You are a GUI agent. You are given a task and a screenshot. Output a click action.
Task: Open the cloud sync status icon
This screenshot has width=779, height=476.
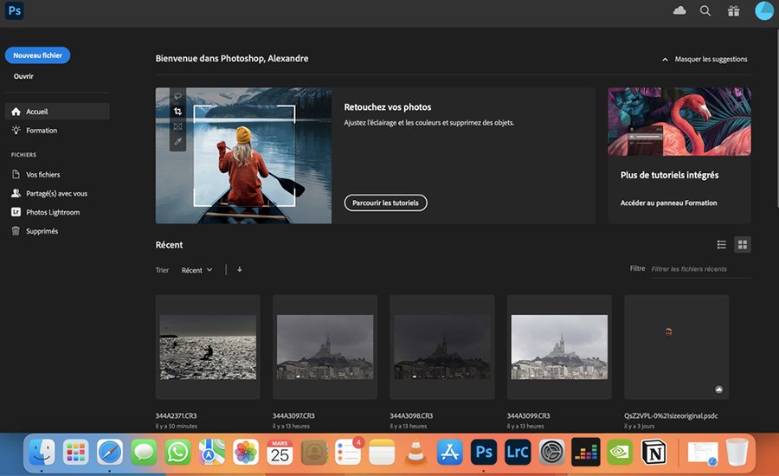[x=679, y=11]
